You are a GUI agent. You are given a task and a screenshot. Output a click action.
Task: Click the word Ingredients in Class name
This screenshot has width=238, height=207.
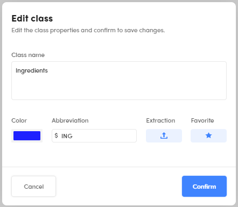[32, 70]
